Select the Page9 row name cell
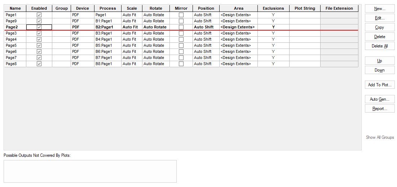 click(x=15, y=21)
